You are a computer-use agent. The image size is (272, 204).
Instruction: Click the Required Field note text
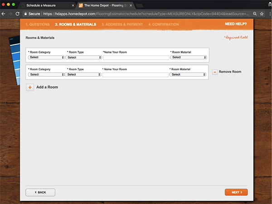point(236,38)
